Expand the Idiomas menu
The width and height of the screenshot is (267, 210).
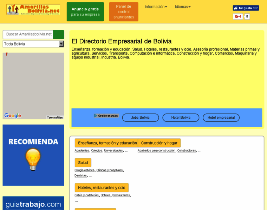pos(183,7)
